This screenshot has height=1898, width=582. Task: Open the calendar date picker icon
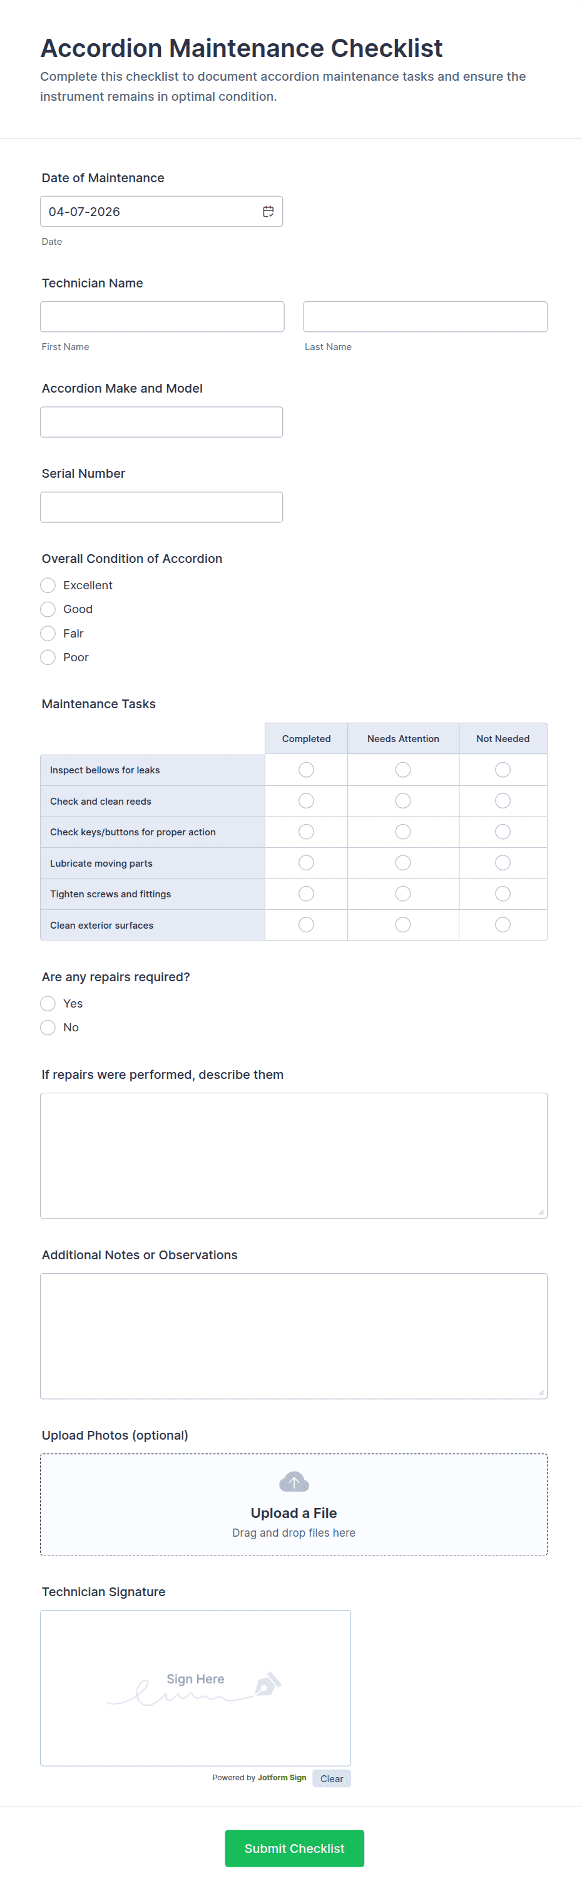(x=268, y=212)
